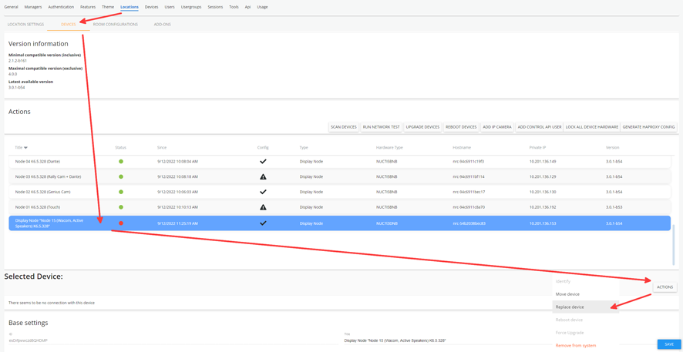This screenshot has width=683, height=352.
Task: Switch to Add-ons tab
Action: 162,25
